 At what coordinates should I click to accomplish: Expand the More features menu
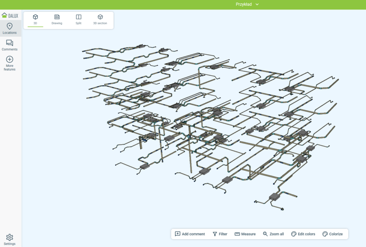[10, 63]
